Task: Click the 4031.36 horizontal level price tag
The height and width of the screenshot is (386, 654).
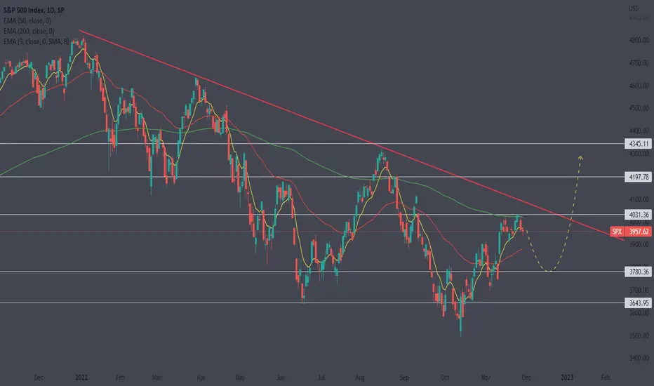Action: point(639,215)
